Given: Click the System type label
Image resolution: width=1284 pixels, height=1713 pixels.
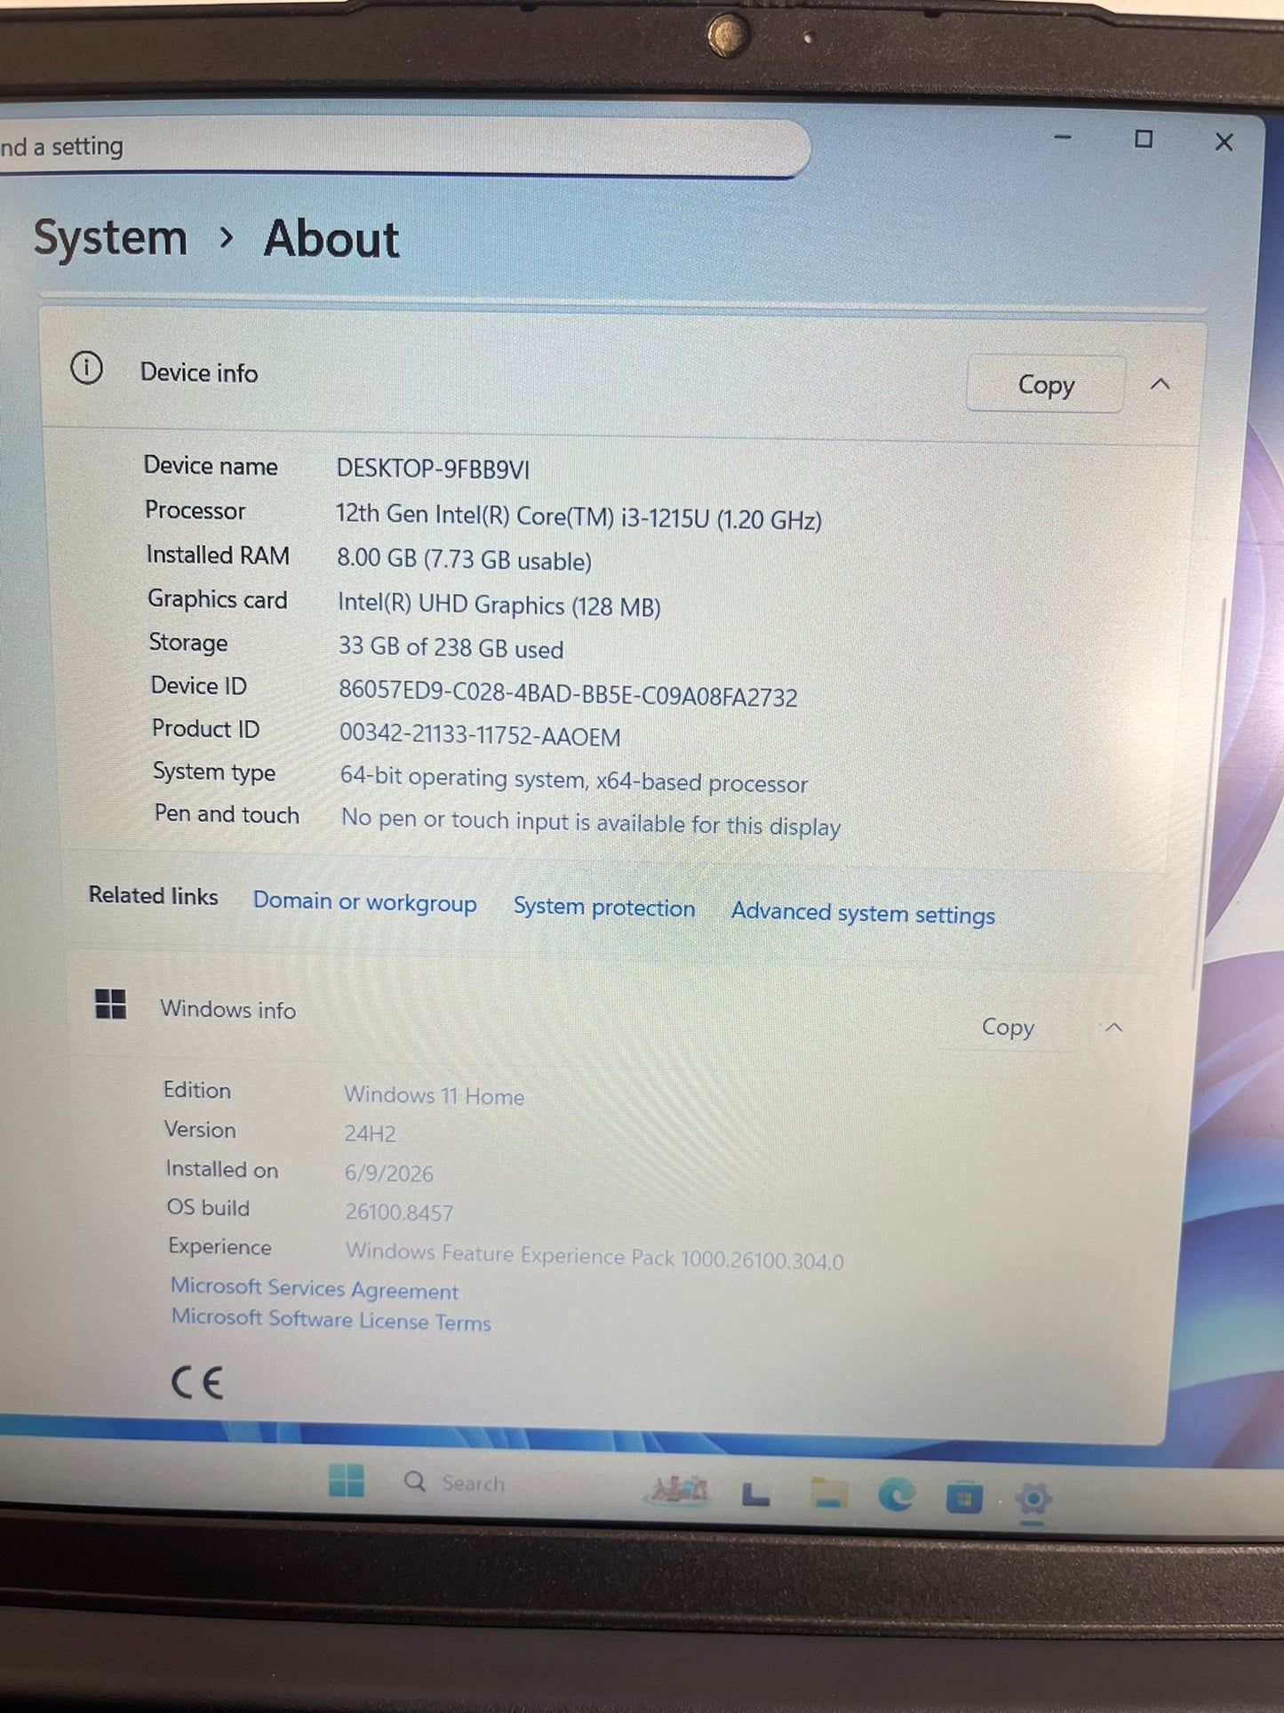Looking at the screenshot, I should pyautogui.click(x=214, y=772).
